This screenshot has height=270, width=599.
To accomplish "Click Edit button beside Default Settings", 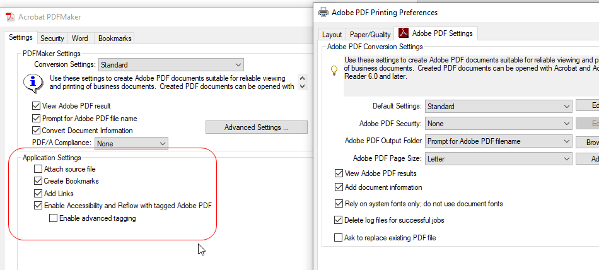I will (588, 107).
